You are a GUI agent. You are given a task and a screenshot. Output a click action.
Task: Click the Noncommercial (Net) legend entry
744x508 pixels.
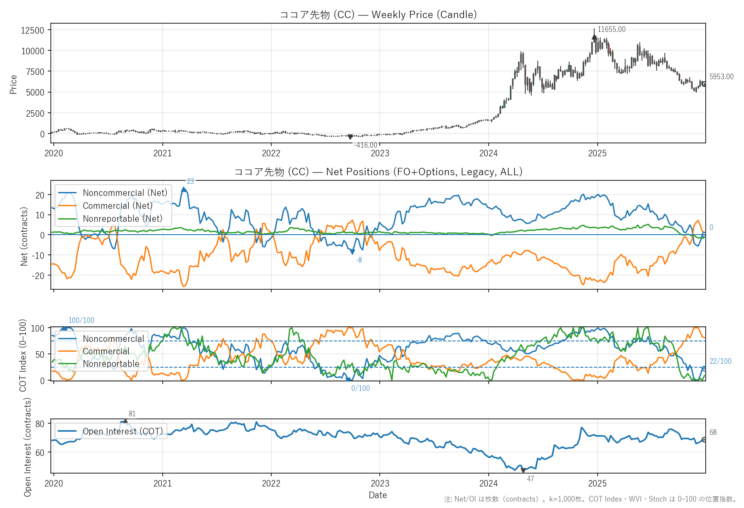pos(125,193)
